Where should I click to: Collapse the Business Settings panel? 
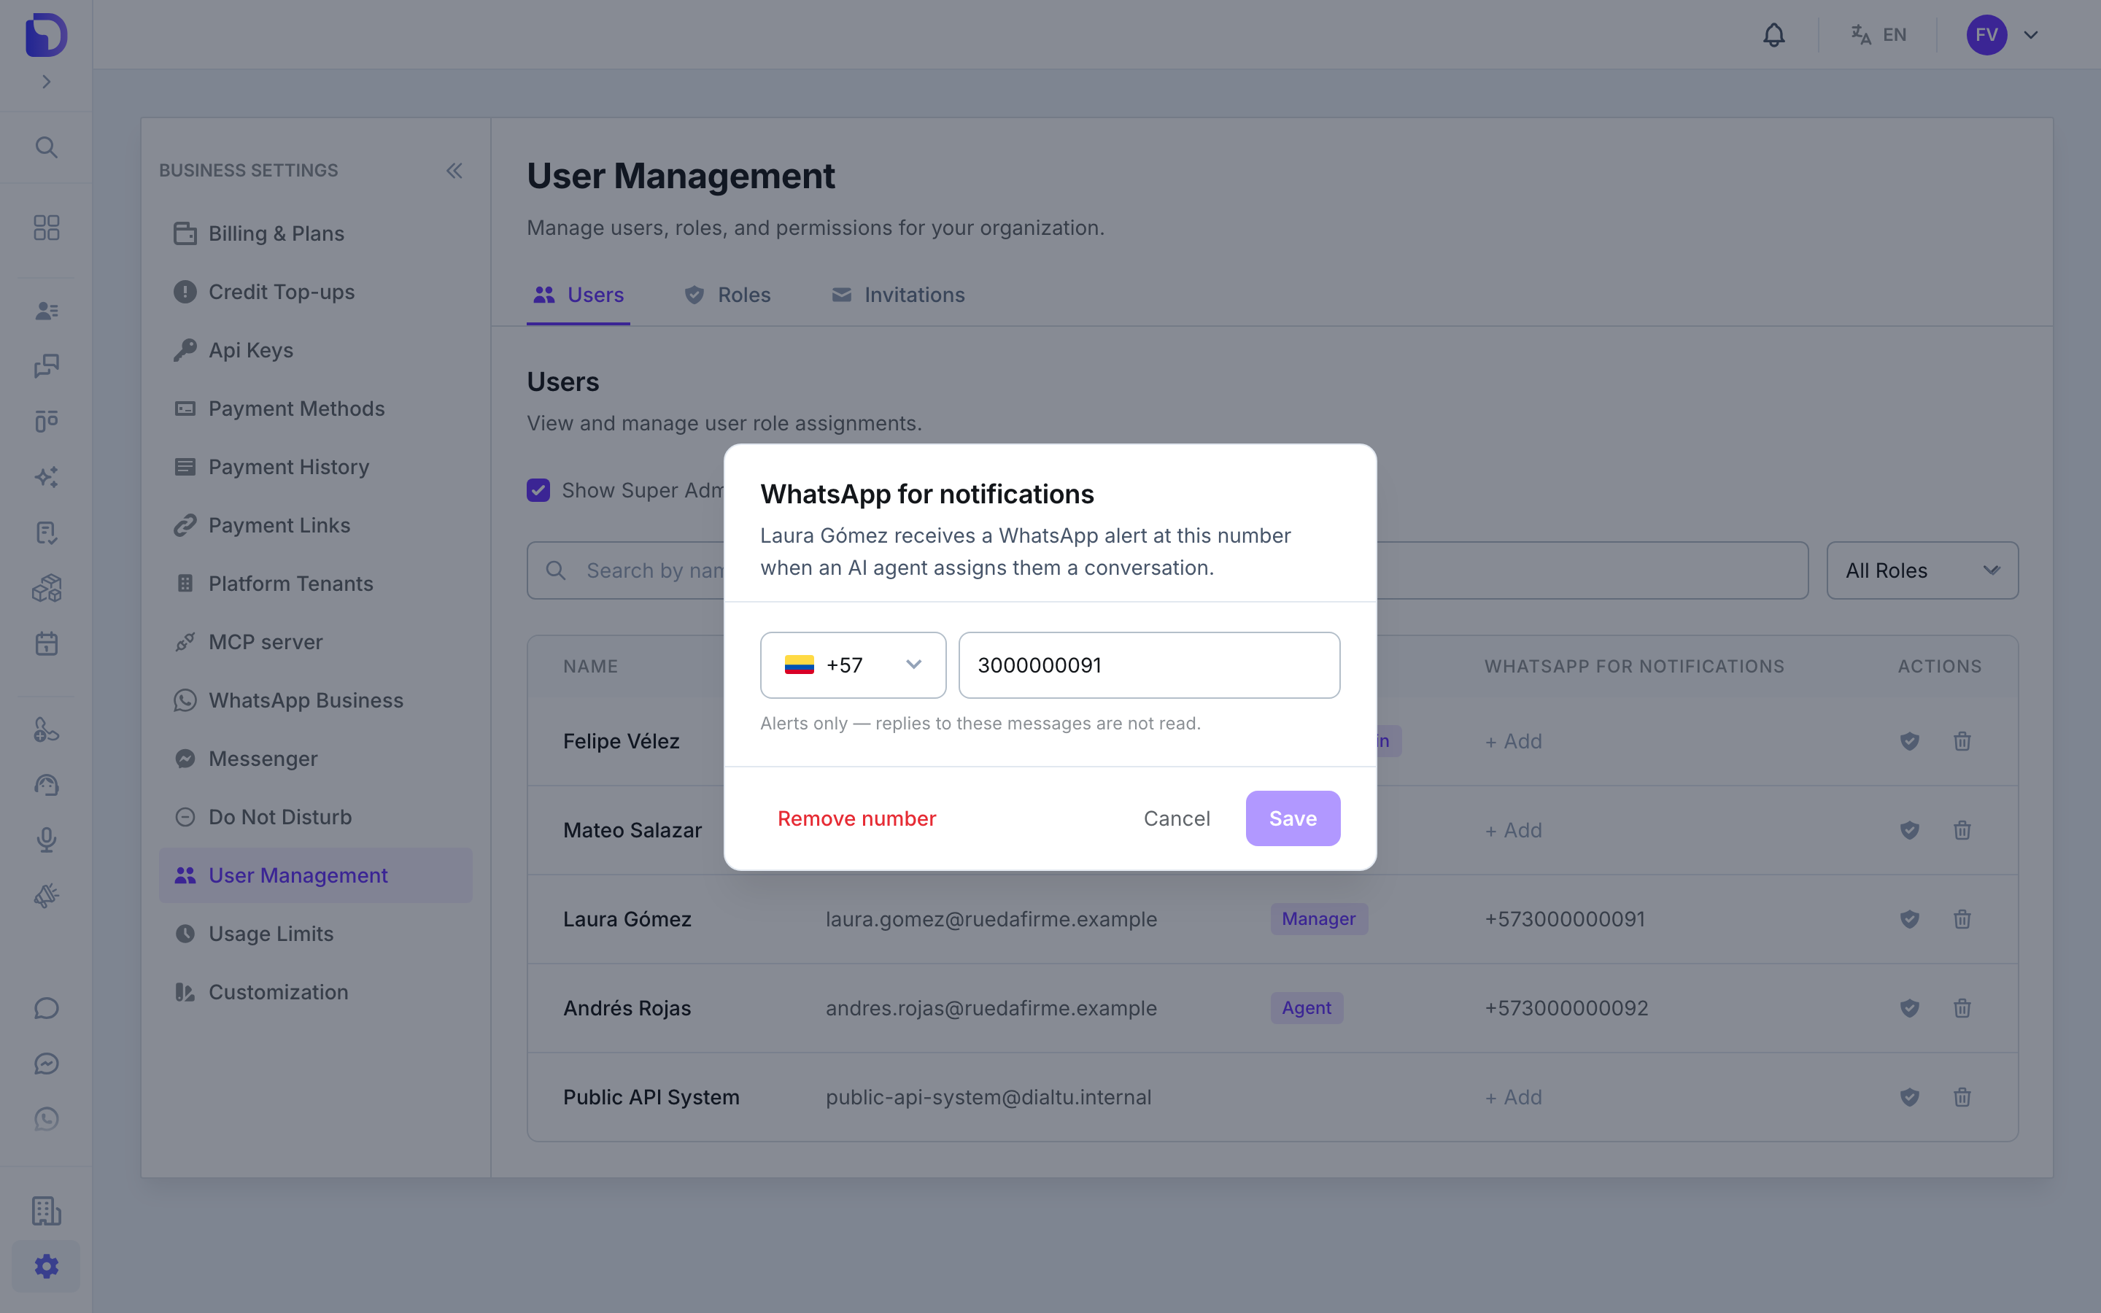454,170
